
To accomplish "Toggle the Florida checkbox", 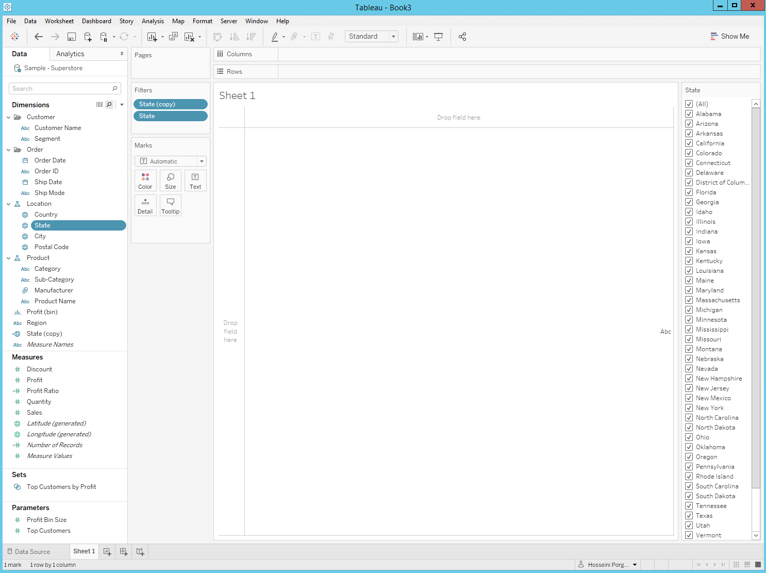I will point(689,192).
